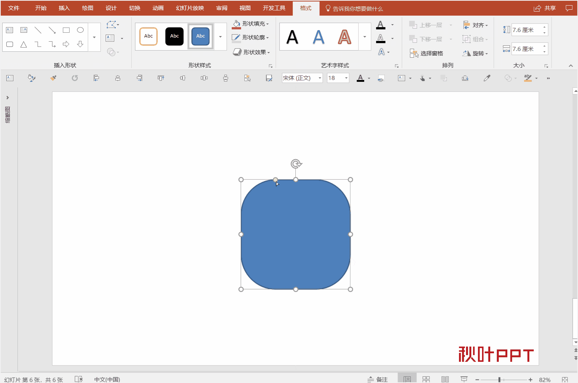Open the comments icon at top right
The height and width of the screenshot is (383, 578).
[x=569, y=8]
